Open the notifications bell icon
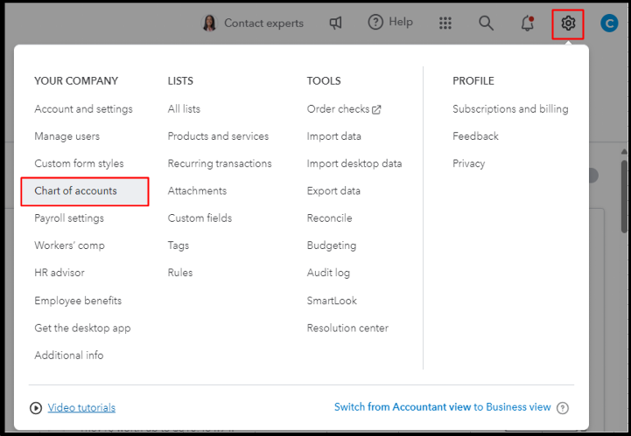This screenshot has height=436, width=631. [x=527, y=23]
